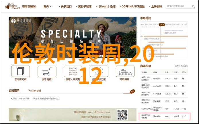Click the 美国NYMEX交易所 session bar
199x124 pixels.
click(x=166, y=37)
